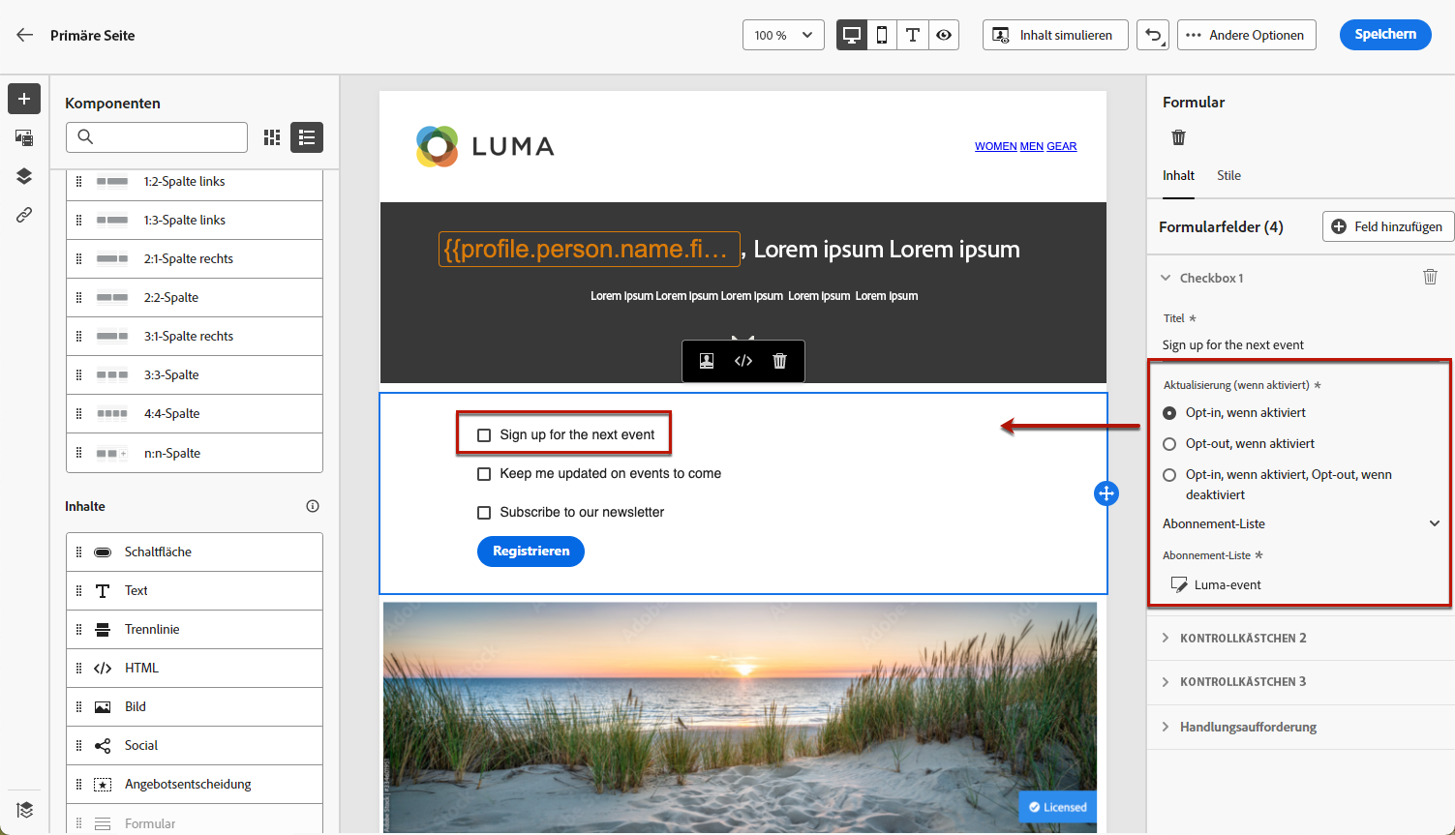Delete the form with the trash icon
Viewport: 1455px width, 835px height.
tap(1178, 137)
